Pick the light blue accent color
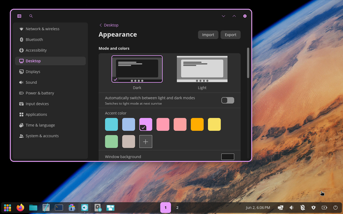This screenshot has width=343, height=214. 128,124
